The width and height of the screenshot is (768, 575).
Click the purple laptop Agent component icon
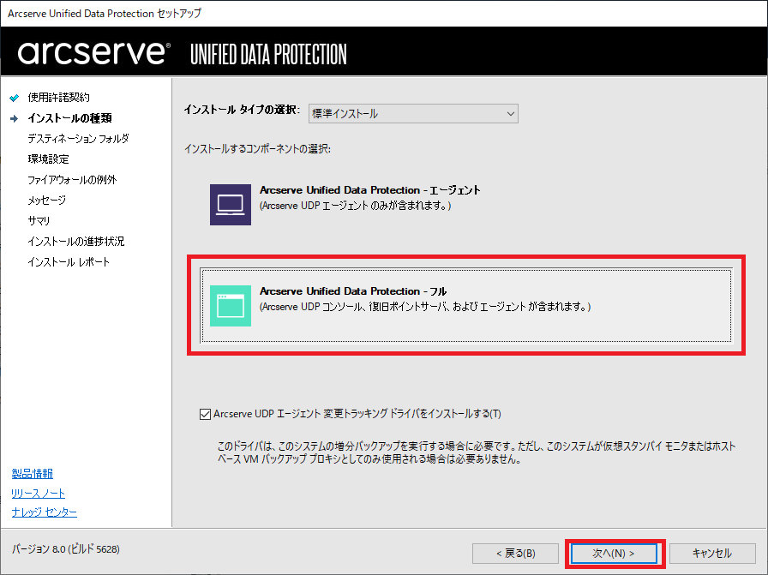point(231,205)
